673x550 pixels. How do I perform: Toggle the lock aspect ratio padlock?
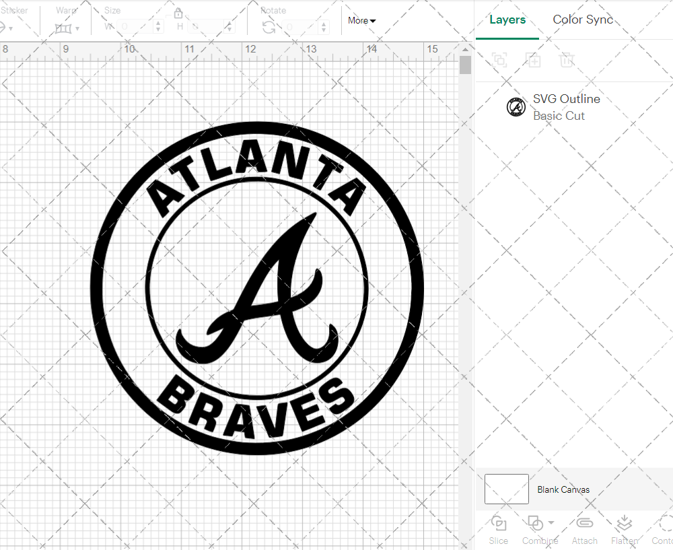click(178, 13)
